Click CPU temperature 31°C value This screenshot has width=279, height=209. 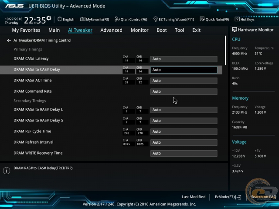258,54
